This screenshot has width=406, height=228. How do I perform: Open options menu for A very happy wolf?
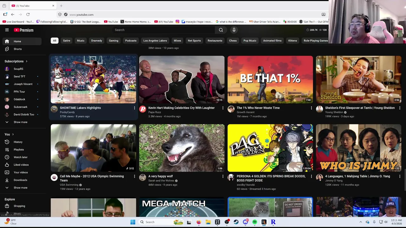(223, 176)
